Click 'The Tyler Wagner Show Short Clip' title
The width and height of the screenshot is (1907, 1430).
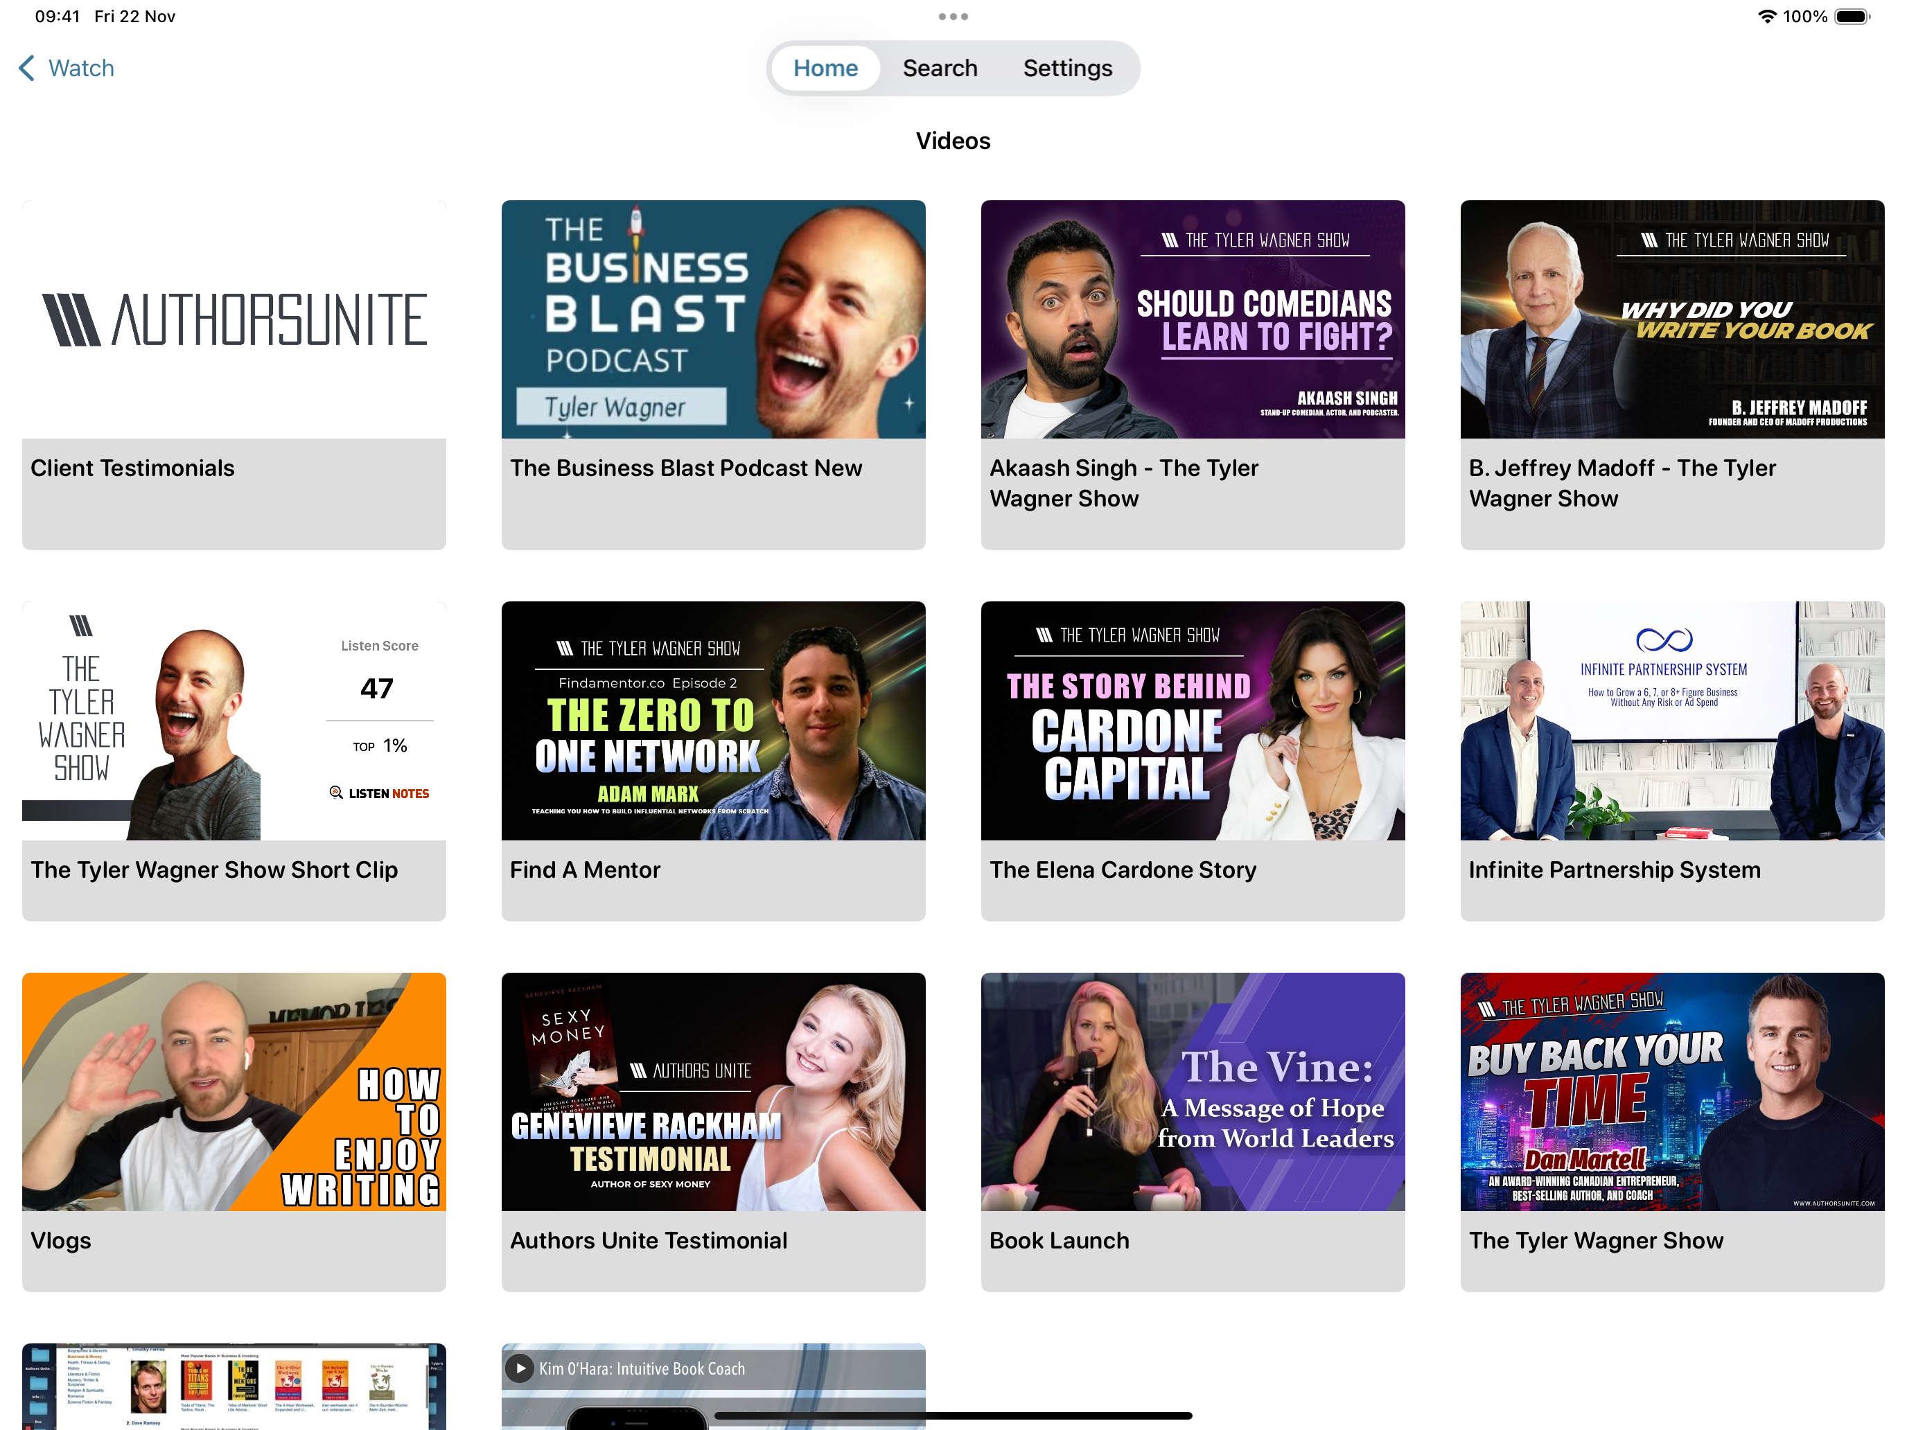tap(215, 870)
